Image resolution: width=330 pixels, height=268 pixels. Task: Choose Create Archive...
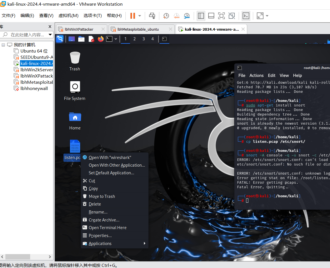pyautogui.click(x=115, y=220)
